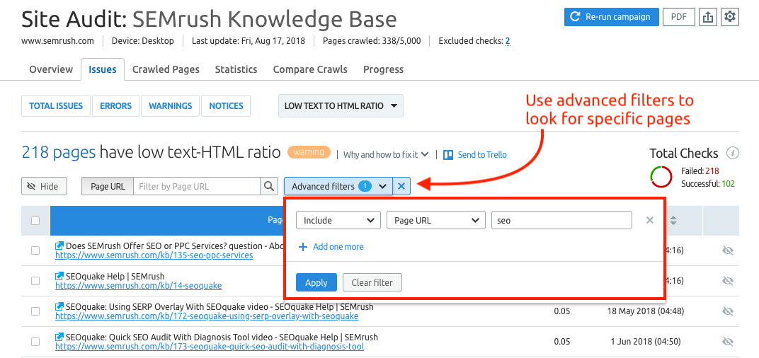
Task: Click external link icon for Quick SEO Audit row
Action: coord(59,337)
